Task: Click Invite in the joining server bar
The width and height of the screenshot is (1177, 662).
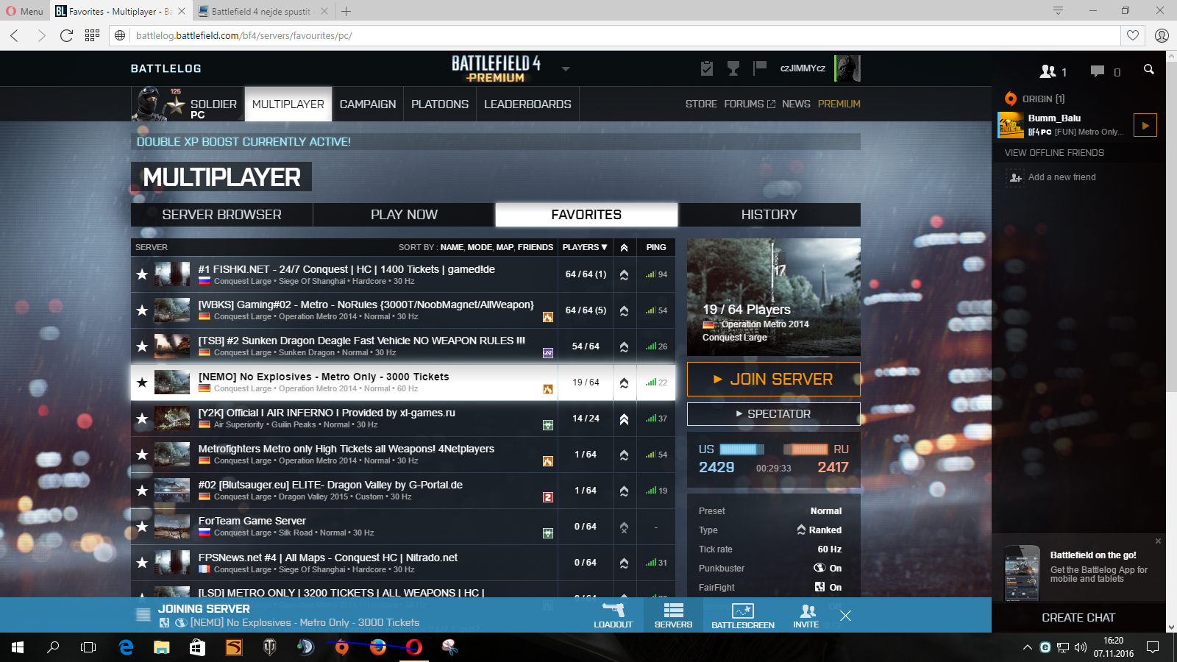Action: tap(806, 615)
